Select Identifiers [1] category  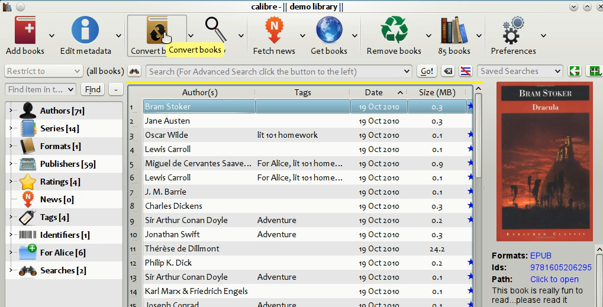(x=65, y=235)
